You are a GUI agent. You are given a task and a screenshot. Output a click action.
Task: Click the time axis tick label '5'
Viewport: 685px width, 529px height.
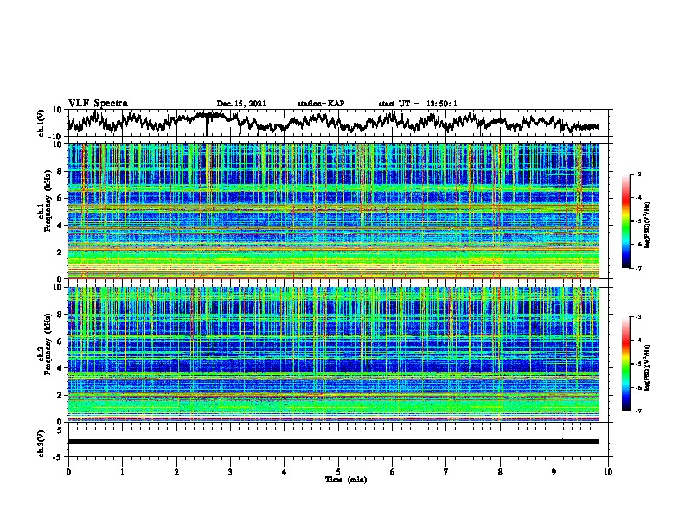pyautogui.click(x=338, y=472)
